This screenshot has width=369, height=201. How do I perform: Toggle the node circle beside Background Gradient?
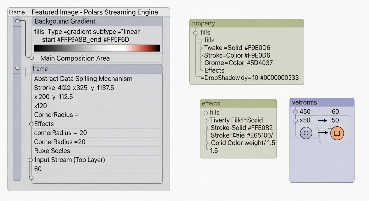tap(17, 21)
